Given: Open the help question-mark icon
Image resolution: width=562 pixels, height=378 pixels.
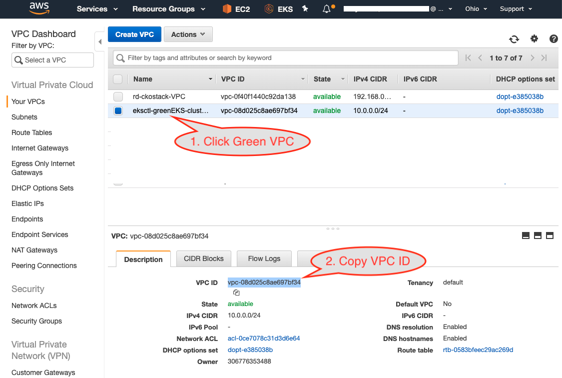Looking at the screenshot, I should click(x=553, y=39).
